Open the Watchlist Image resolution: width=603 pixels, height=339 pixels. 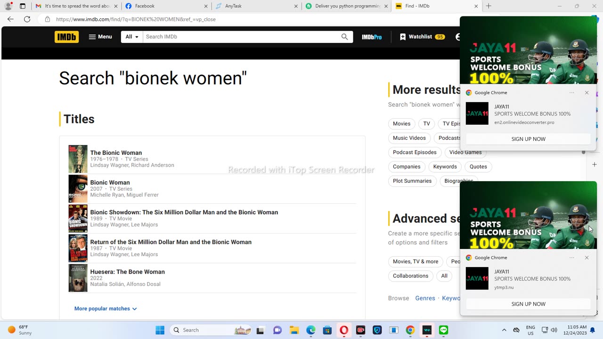tap(422, 37)
